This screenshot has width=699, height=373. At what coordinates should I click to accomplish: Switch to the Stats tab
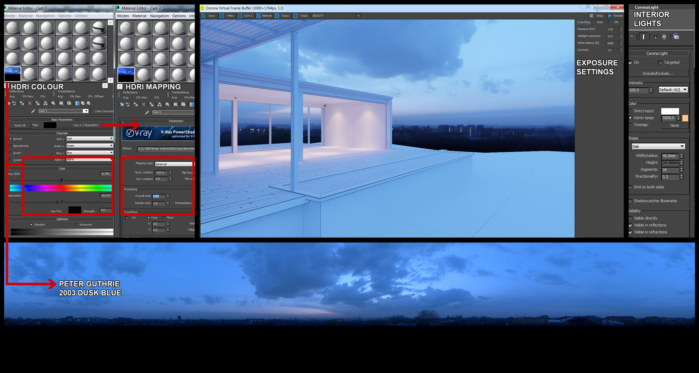click(x=600, y=22)
